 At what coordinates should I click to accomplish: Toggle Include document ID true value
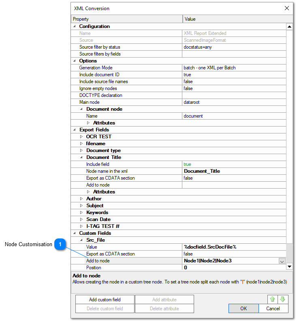234,75
